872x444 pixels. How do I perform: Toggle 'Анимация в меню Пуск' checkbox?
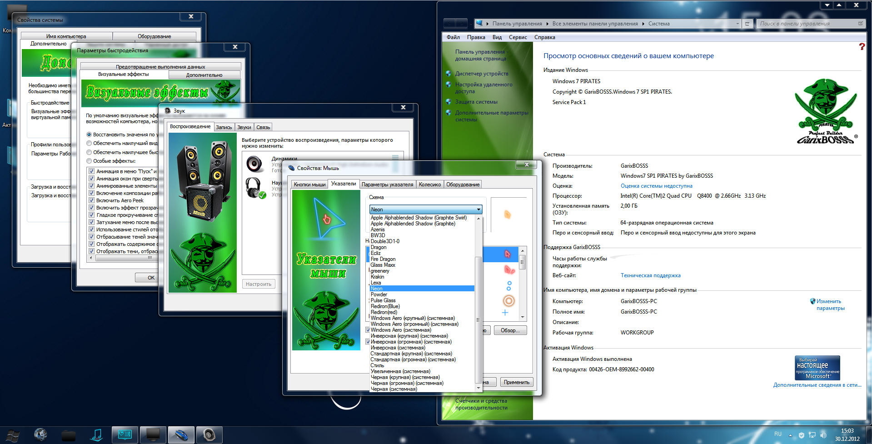(91, 171)
